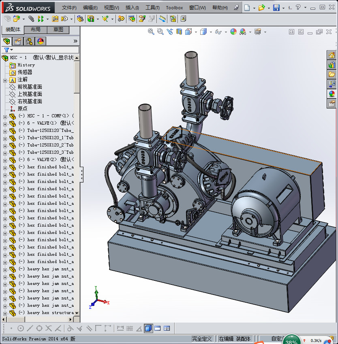Expand the 注解 annotations folder
The height and width of the screenshot is (344, 338).
(5, 80)
